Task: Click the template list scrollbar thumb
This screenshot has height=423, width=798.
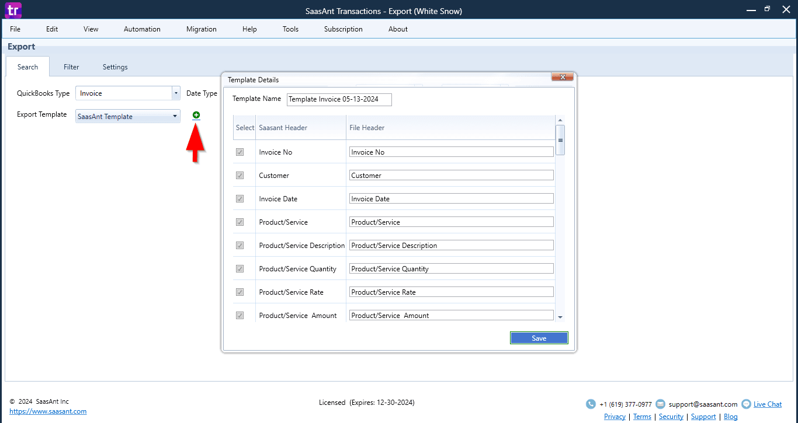Action: (560, 140)
